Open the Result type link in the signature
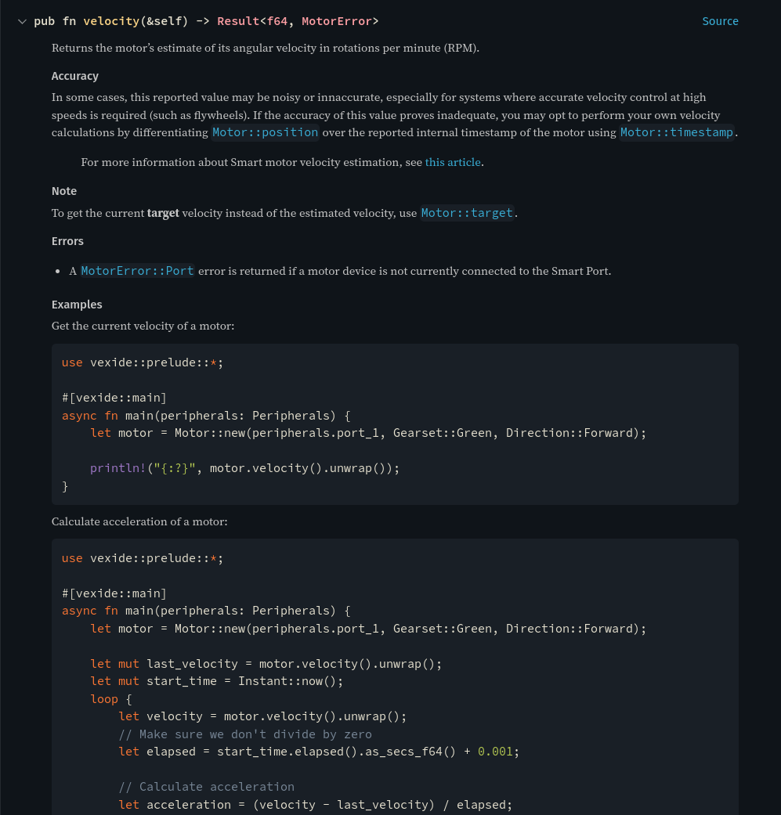 coord(238,21)
